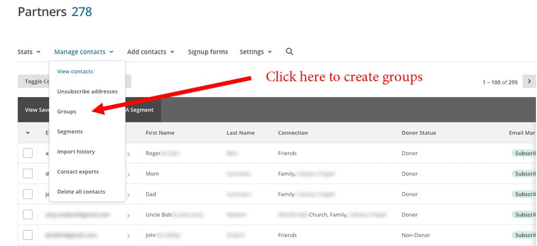Select Segments in the dropdown menu
Image resolution: width=537 pixels, height=246 pixels.
point(70,132)
